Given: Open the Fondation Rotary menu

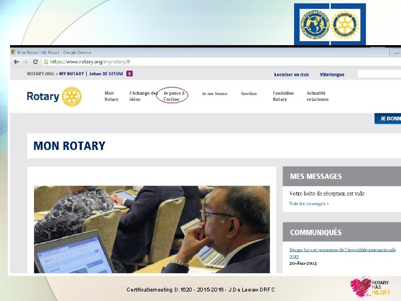Looking at the screenshot, I should coord(283,96).
